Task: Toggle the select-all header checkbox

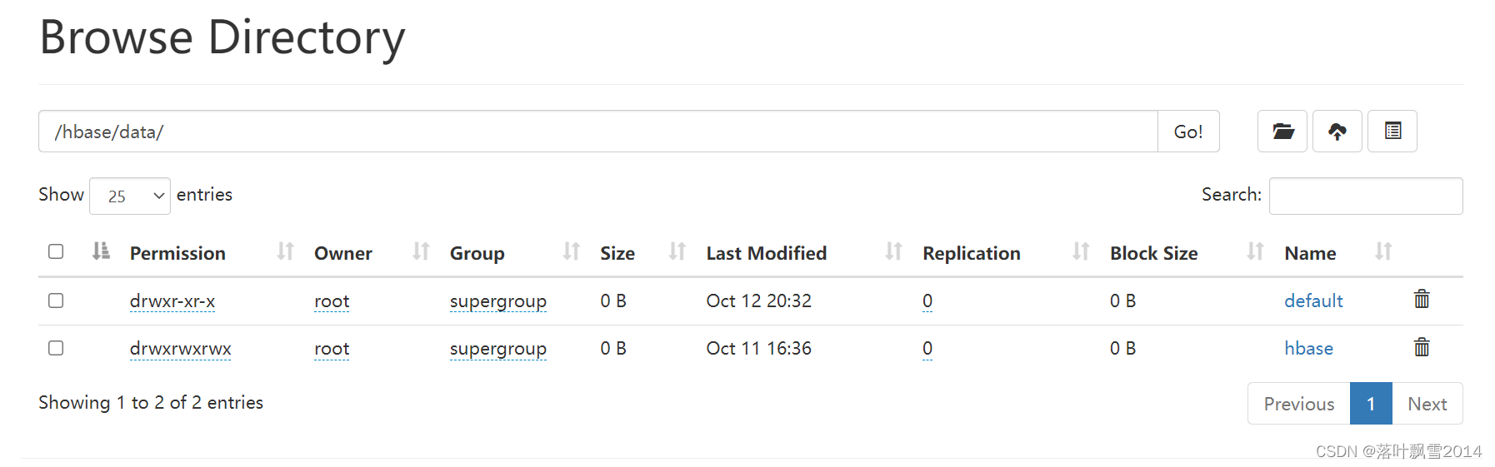Action: 56,251
